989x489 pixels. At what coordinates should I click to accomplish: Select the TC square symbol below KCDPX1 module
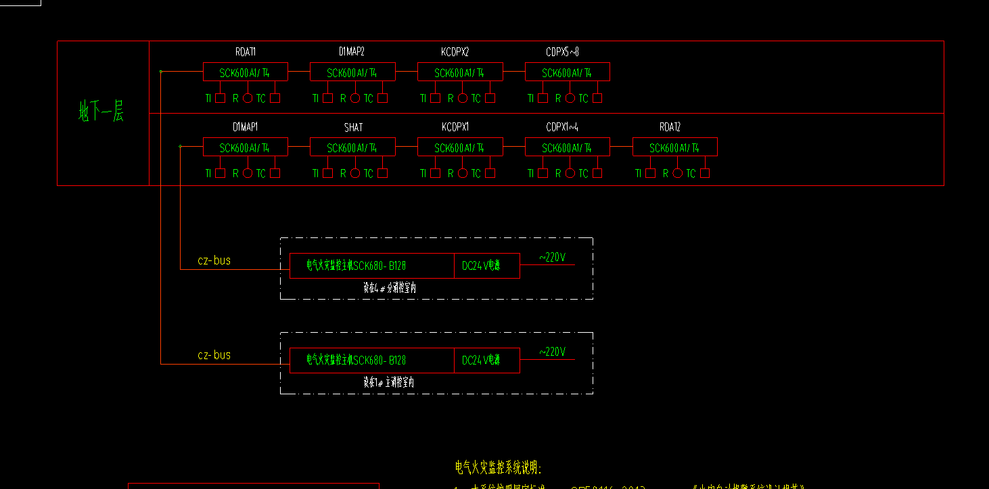[490, 173]
